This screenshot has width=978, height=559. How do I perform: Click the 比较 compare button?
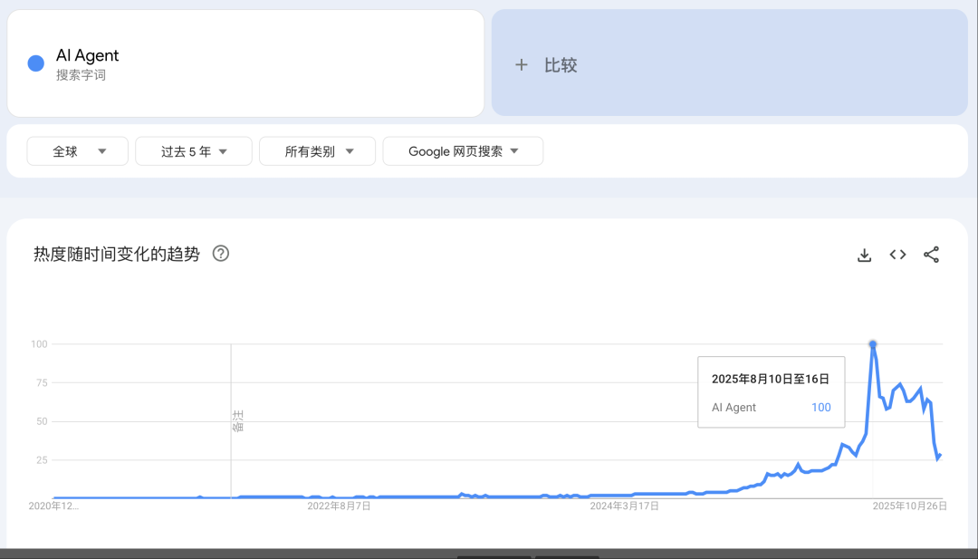729,63
